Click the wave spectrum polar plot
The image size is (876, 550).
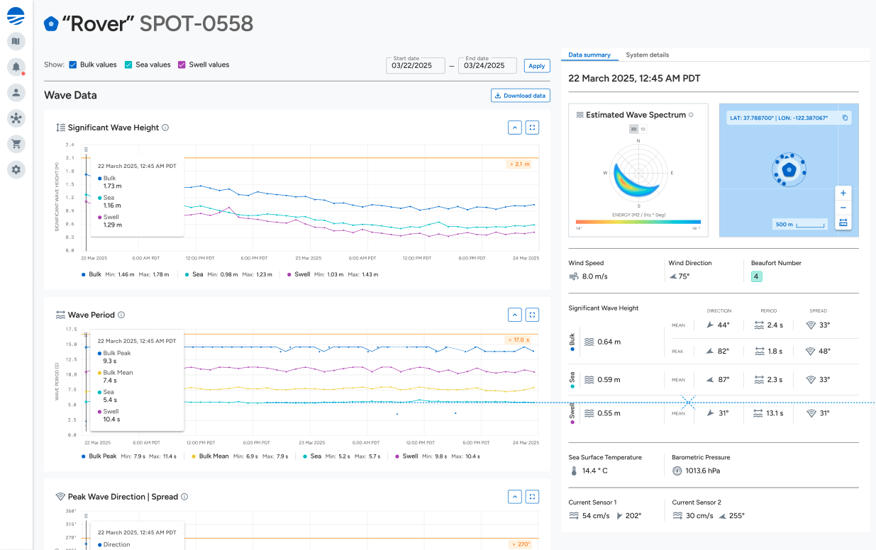638,172
